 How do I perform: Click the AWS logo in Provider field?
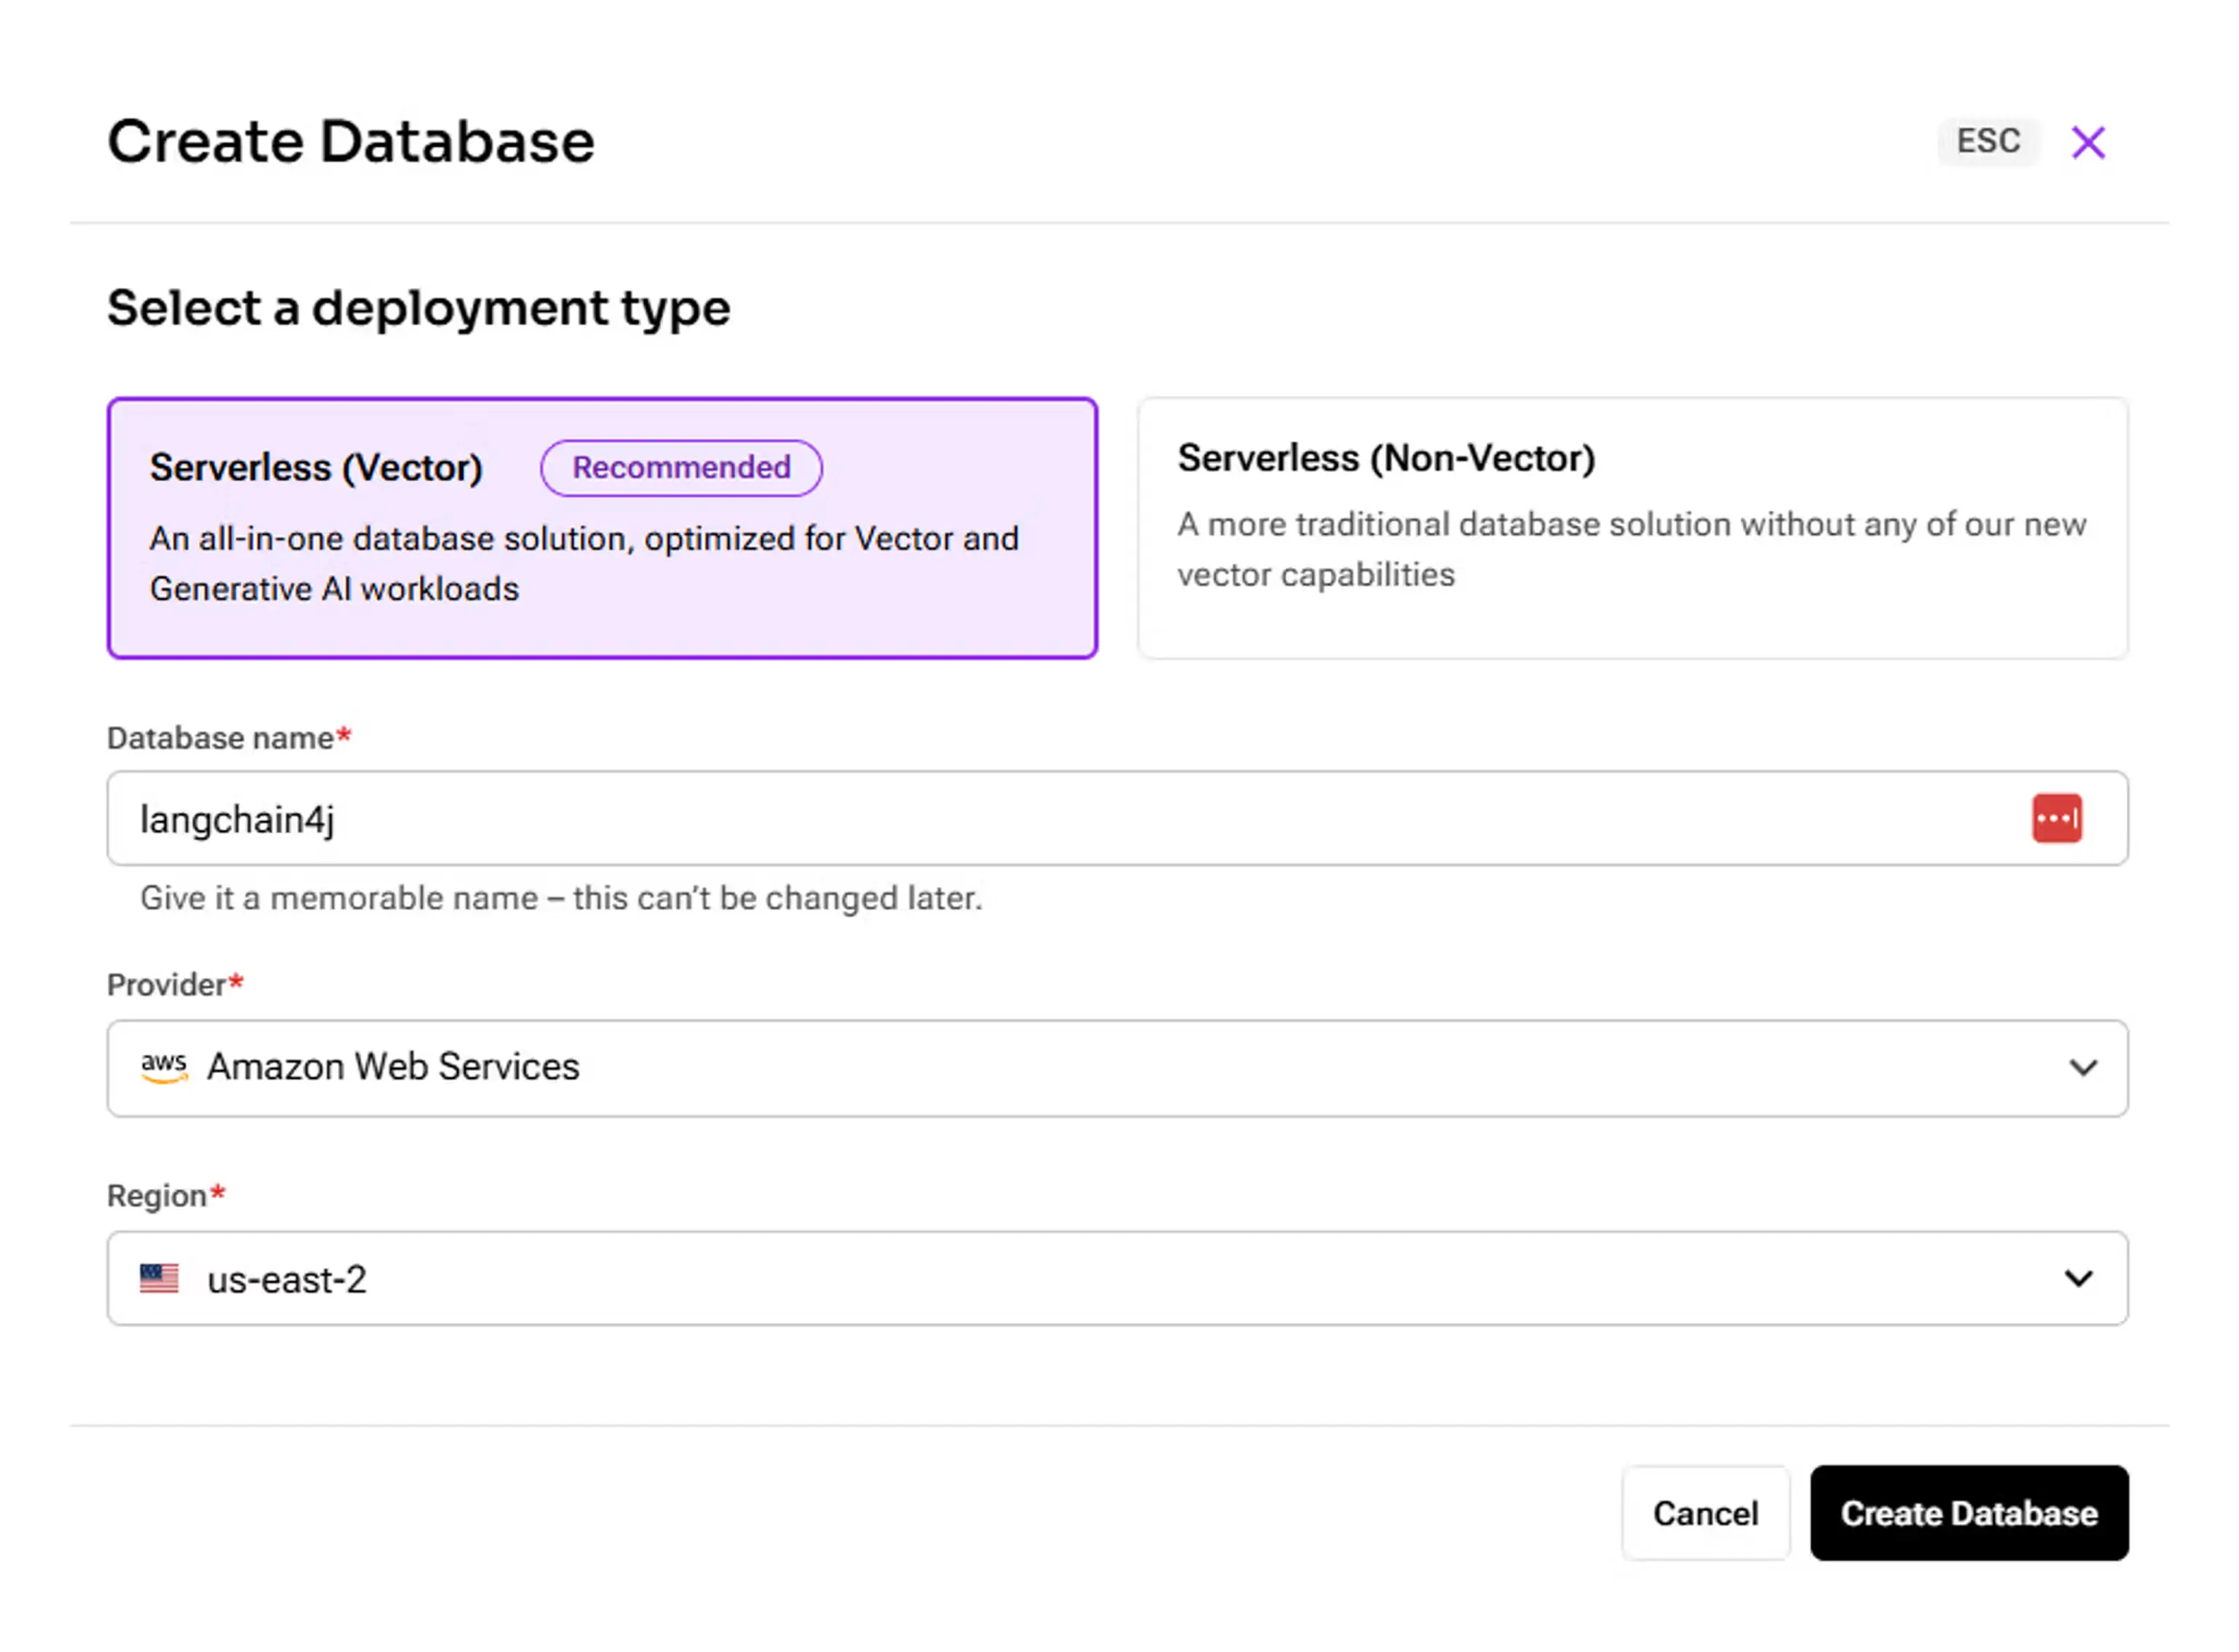point(164,1067)
